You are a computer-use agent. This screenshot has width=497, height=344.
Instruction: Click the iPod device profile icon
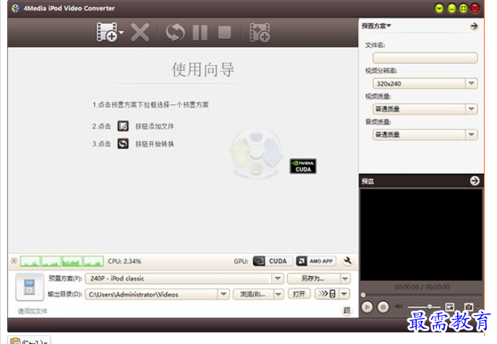pos(30,287)
